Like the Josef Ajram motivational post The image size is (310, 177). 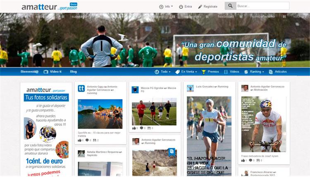[243, 160]
